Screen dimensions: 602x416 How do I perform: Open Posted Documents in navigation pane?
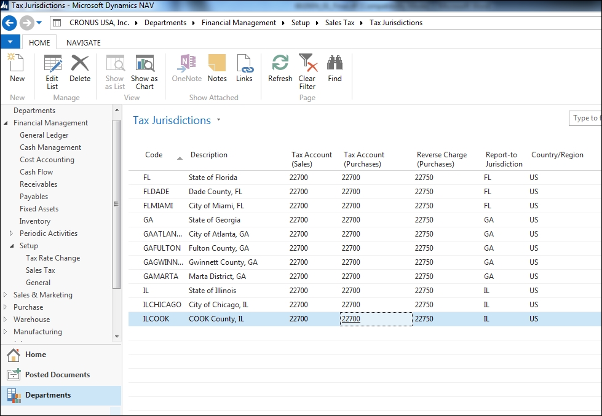coord(57,375)
